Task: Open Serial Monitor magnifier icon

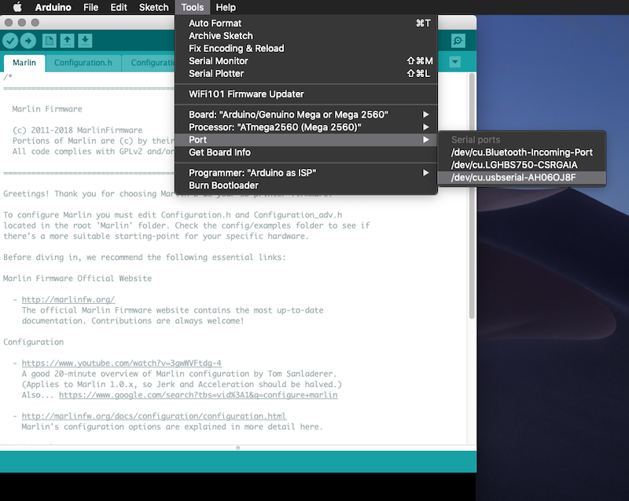Action: [x=458, y=41]
